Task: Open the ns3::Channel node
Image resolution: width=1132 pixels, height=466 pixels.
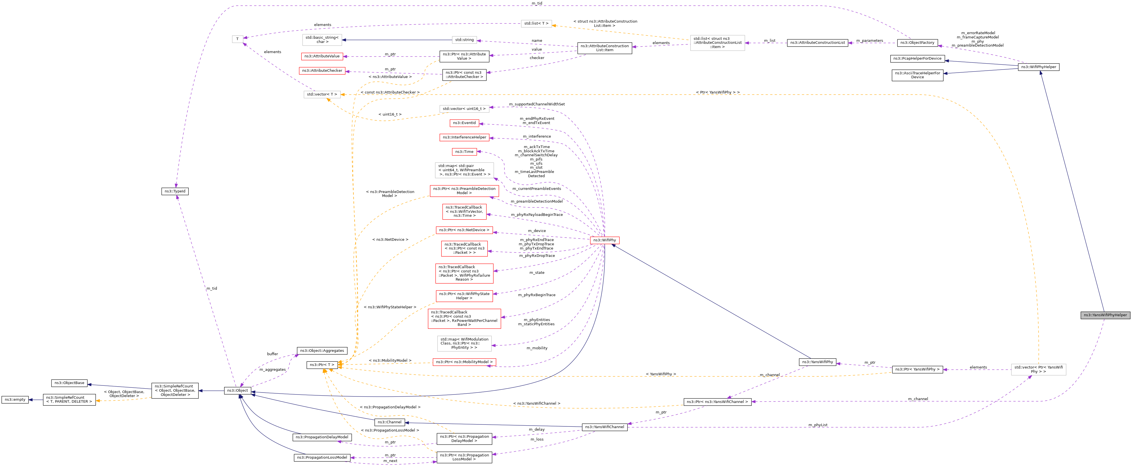Action: [389, 422]
